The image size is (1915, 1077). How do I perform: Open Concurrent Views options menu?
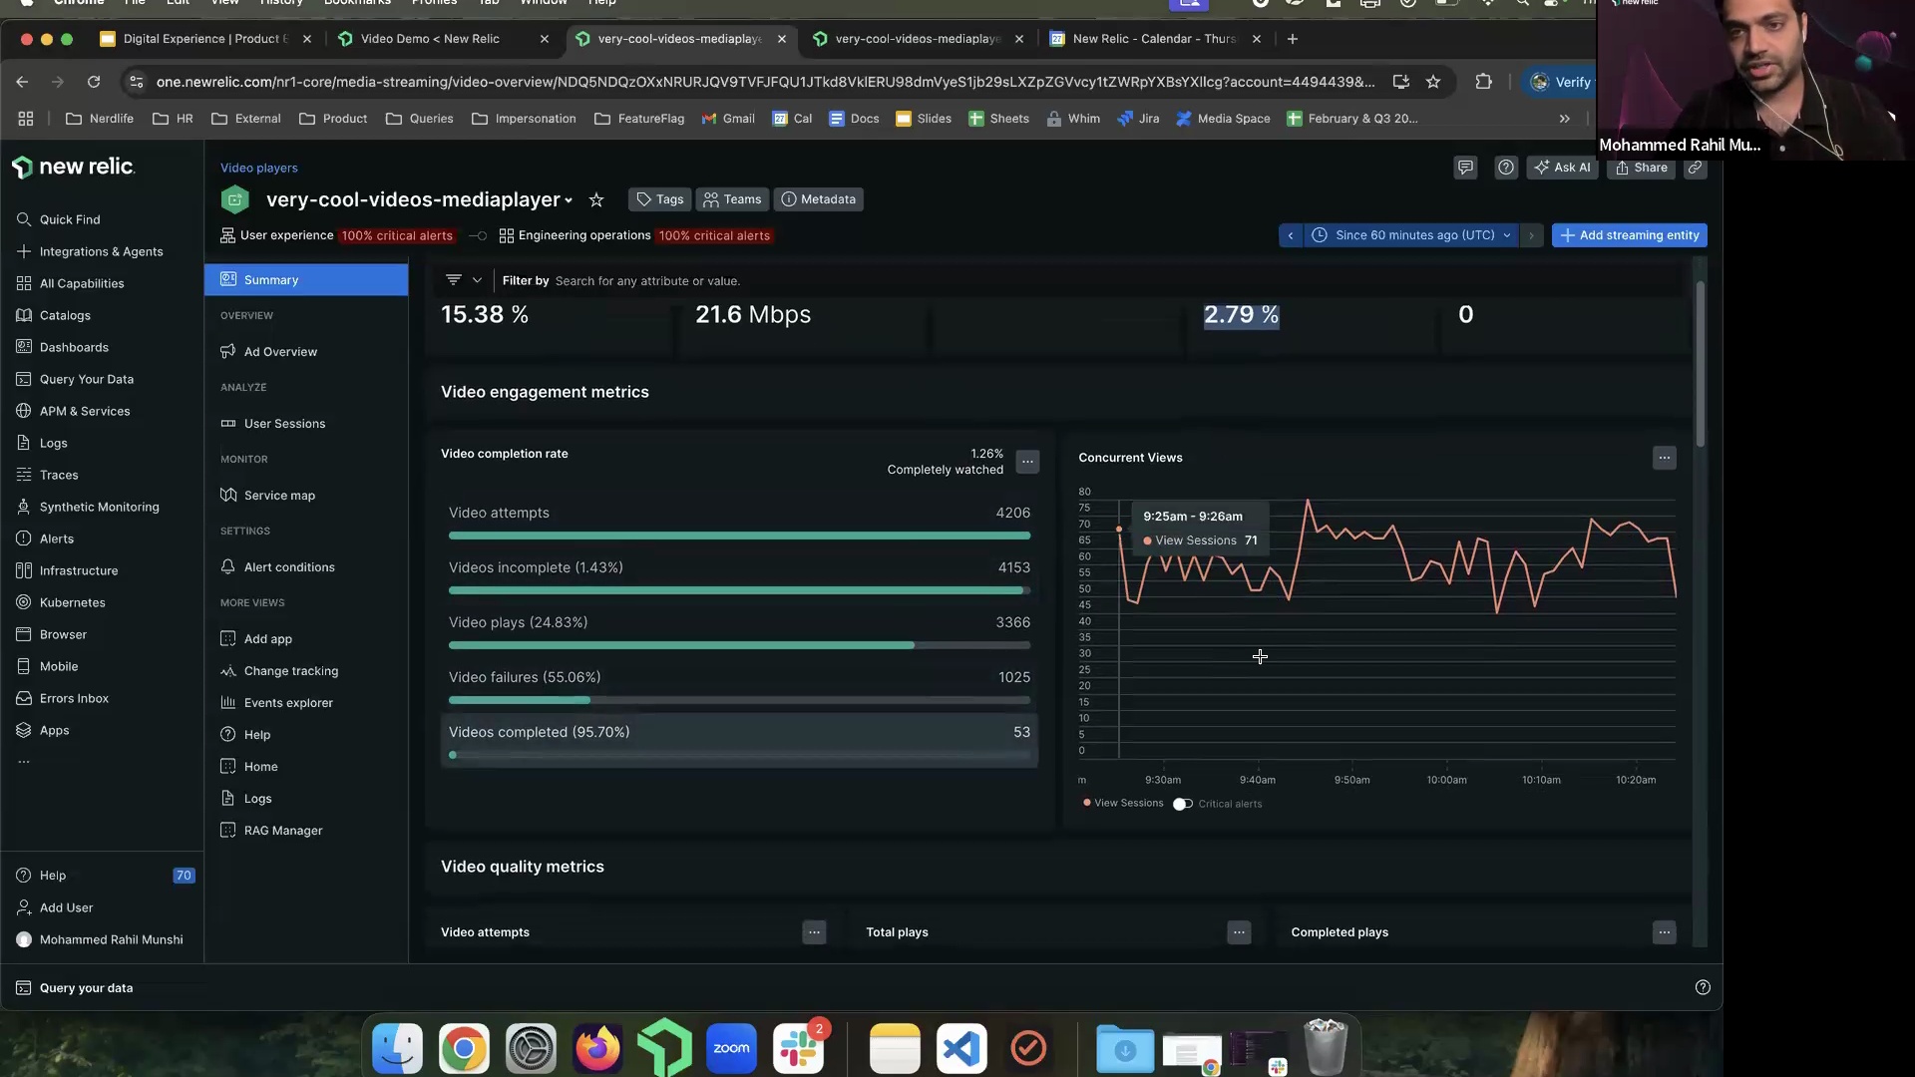coord(1664,458)
